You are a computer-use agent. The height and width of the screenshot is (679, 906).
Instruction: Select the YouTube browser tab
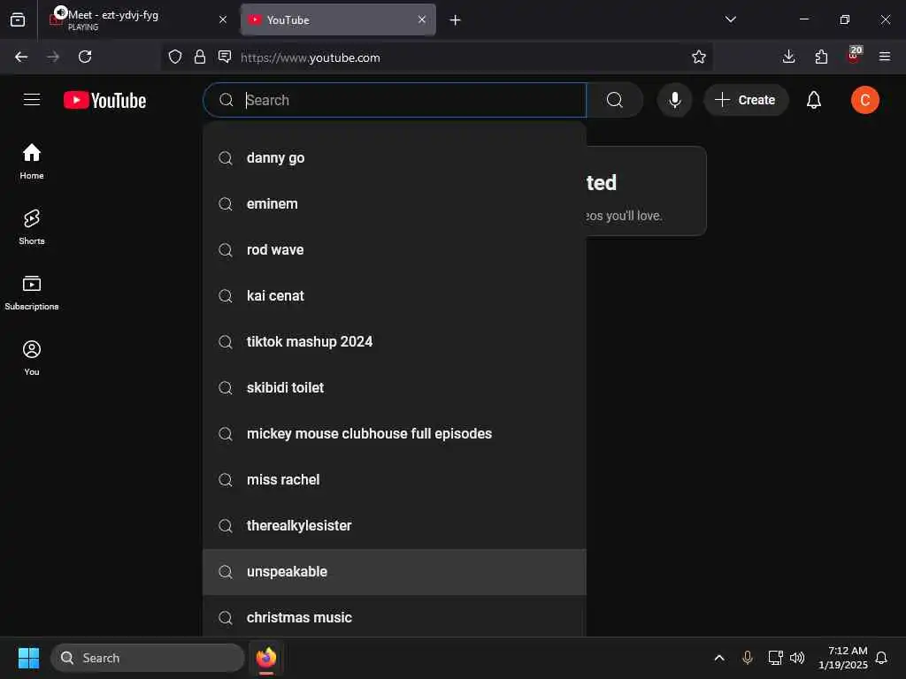[x=338, y=19]
